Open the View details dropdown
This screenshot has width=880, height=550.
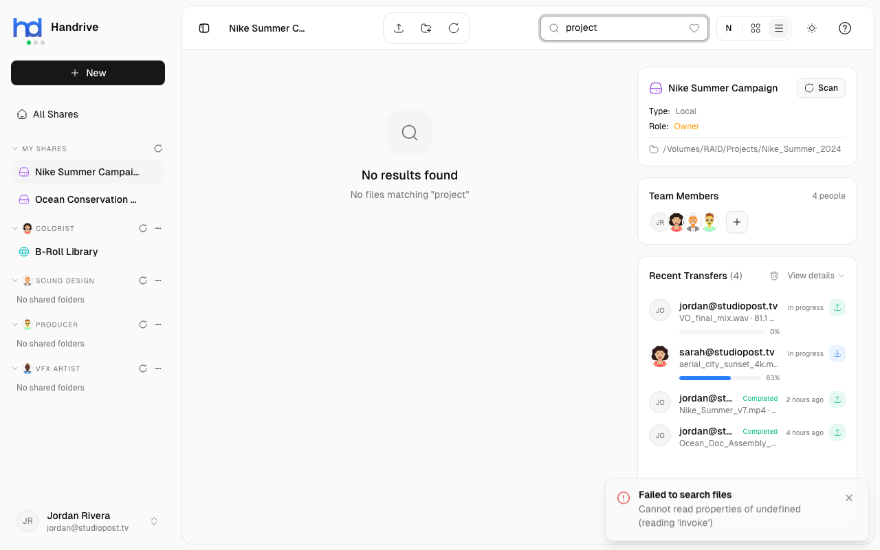(814, 276)
